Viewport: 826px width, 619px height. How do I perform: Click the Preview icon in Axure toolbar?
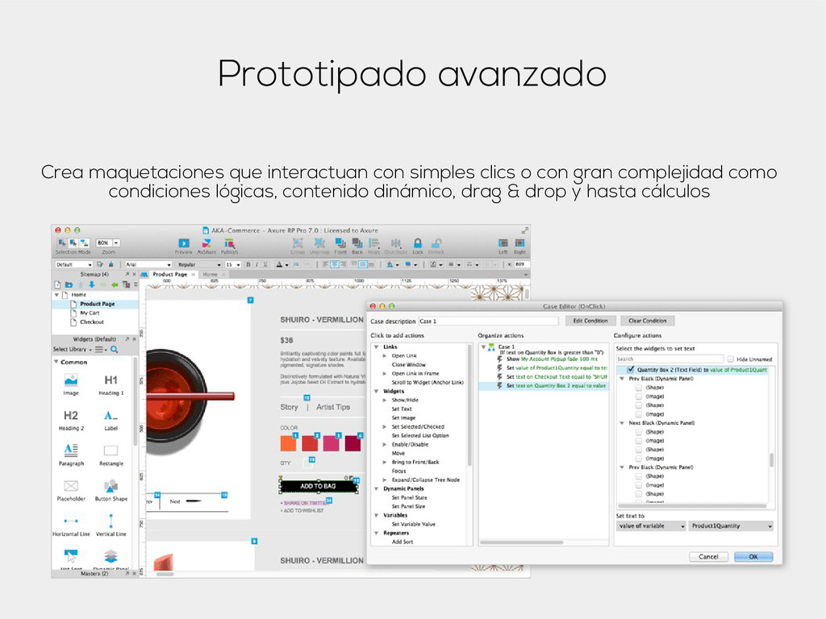183,243
